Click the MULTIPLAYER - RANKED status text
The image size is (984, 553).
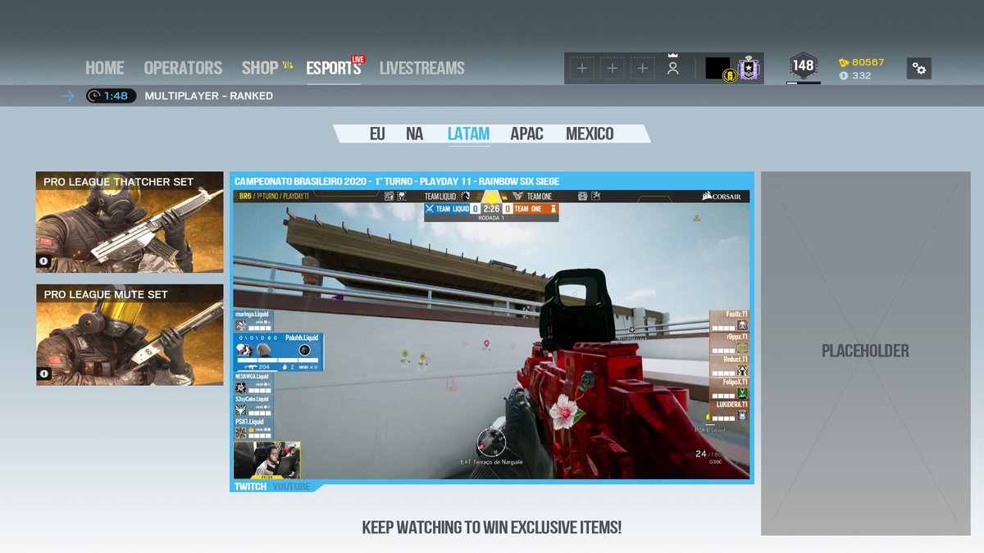click(209, 96)
